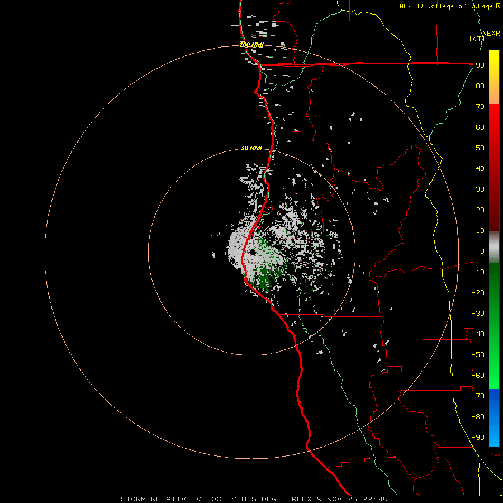Select the 10 knot scale label
503x503 pixels.
point(480,231)
